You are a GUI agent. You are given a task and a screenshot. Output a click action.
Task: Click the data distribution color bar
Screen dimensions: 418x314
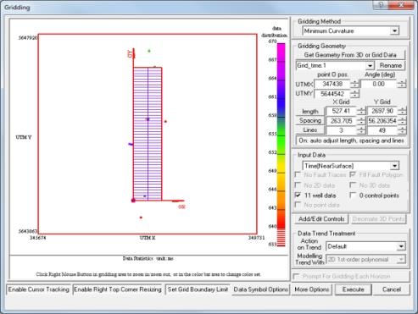pyautogui.click(x=281, y=145)
